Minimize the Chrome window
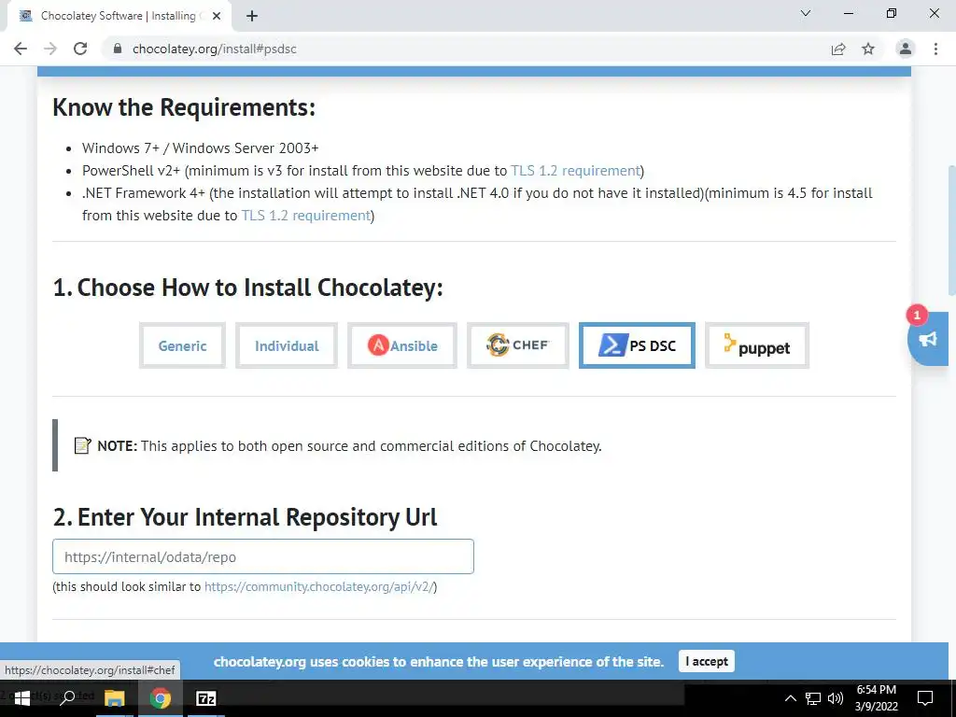956x717 pixels. pos(848,13)
